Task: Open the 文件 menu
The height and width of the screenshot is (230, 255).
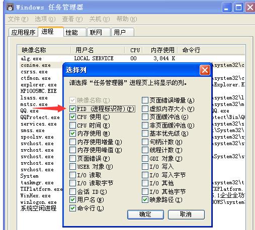Action: click(x=18, y=19)
